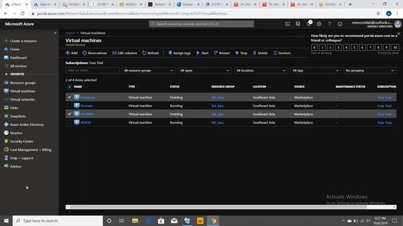403x226 pixels.
Task: Open the feedback smiley icon
Action: (x=340, y=24)
